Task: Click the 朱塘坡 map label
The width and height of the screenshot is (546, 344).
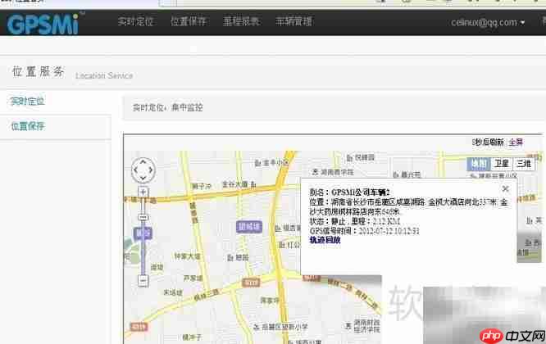Action: tap(173, 292)
